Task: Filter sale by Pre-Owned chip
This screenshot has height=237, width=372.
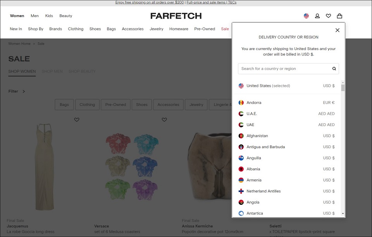Action: (115, 104)
